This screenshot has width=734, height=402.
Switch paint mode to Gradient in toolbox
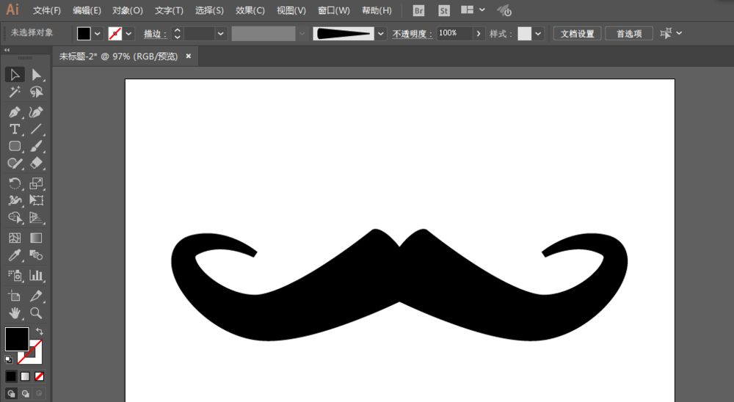click(x=25, y=376)
